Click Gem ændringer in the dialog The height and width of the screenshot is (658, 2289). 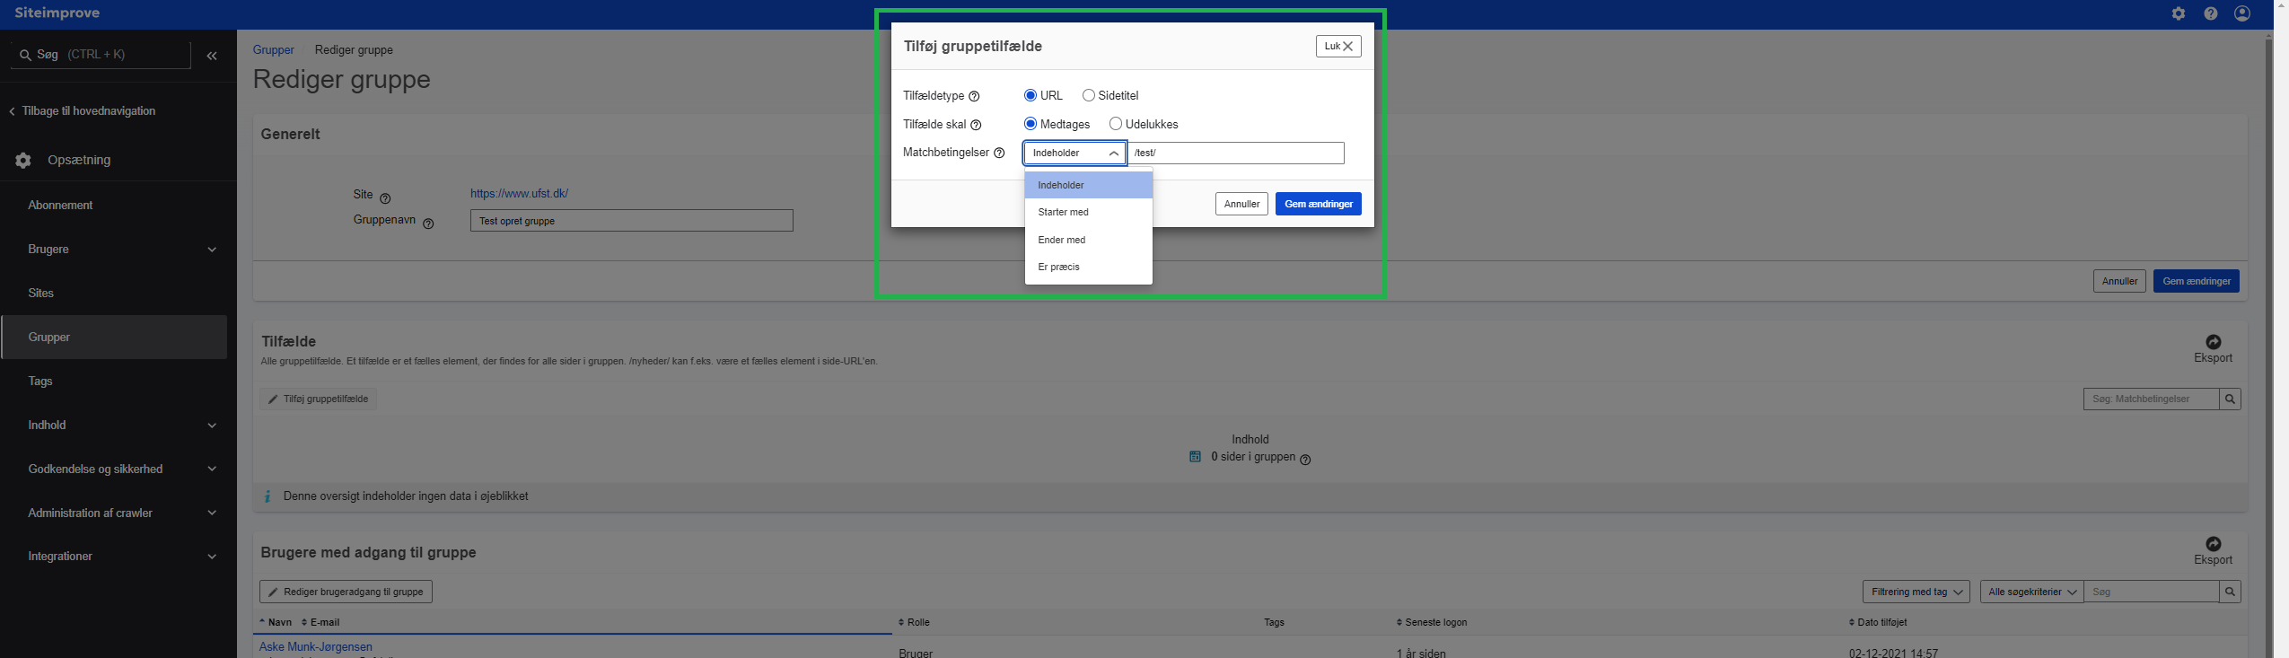(x=1318, y=204)
